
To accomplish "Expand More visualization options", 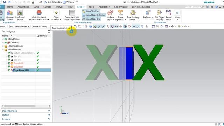I will coord(177,15).
